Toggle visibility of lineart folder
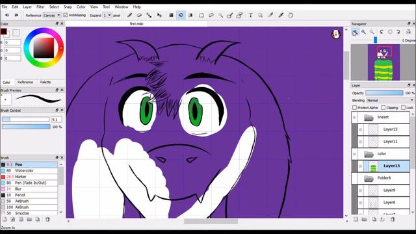Screen dimensions: 416x234 pos(354,117)
